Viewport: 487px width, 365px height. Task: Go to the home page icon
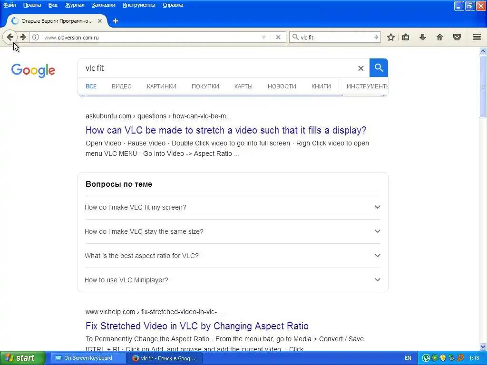click(440, 37)
